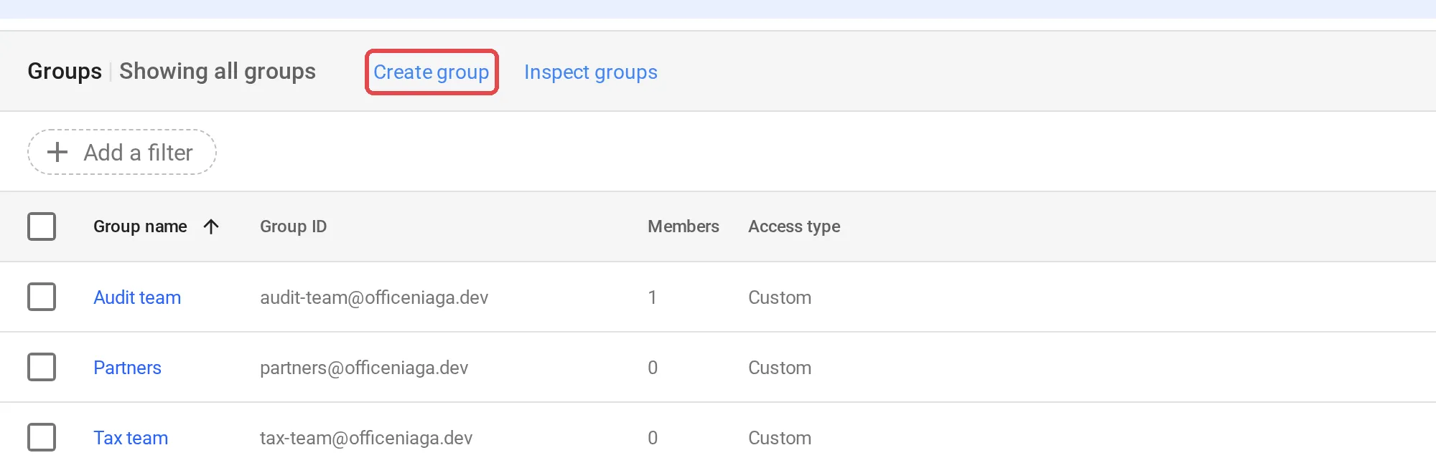Click audit-team@officeniaga.dev group ID
Image resolution: width=1436 pixels, height=473 pixels.
[x=374, y=297]
